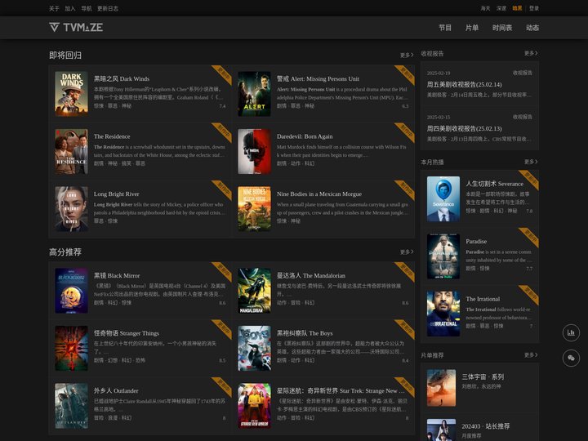Screen dimensions: 588x441
Task: Open 更新日志 in the top bar
Action: pos(108,8)
